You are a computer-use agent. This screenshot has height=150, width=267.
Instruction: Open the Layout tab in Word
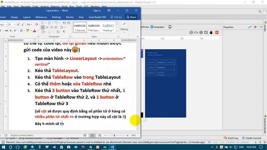27,17
